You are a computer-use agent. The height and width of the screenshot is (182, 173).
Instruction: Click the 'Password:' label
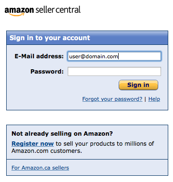coord(47,72)
